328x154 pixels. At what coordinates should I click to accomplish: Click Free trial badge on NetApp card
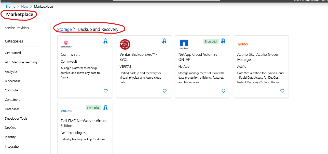[211, 41]
